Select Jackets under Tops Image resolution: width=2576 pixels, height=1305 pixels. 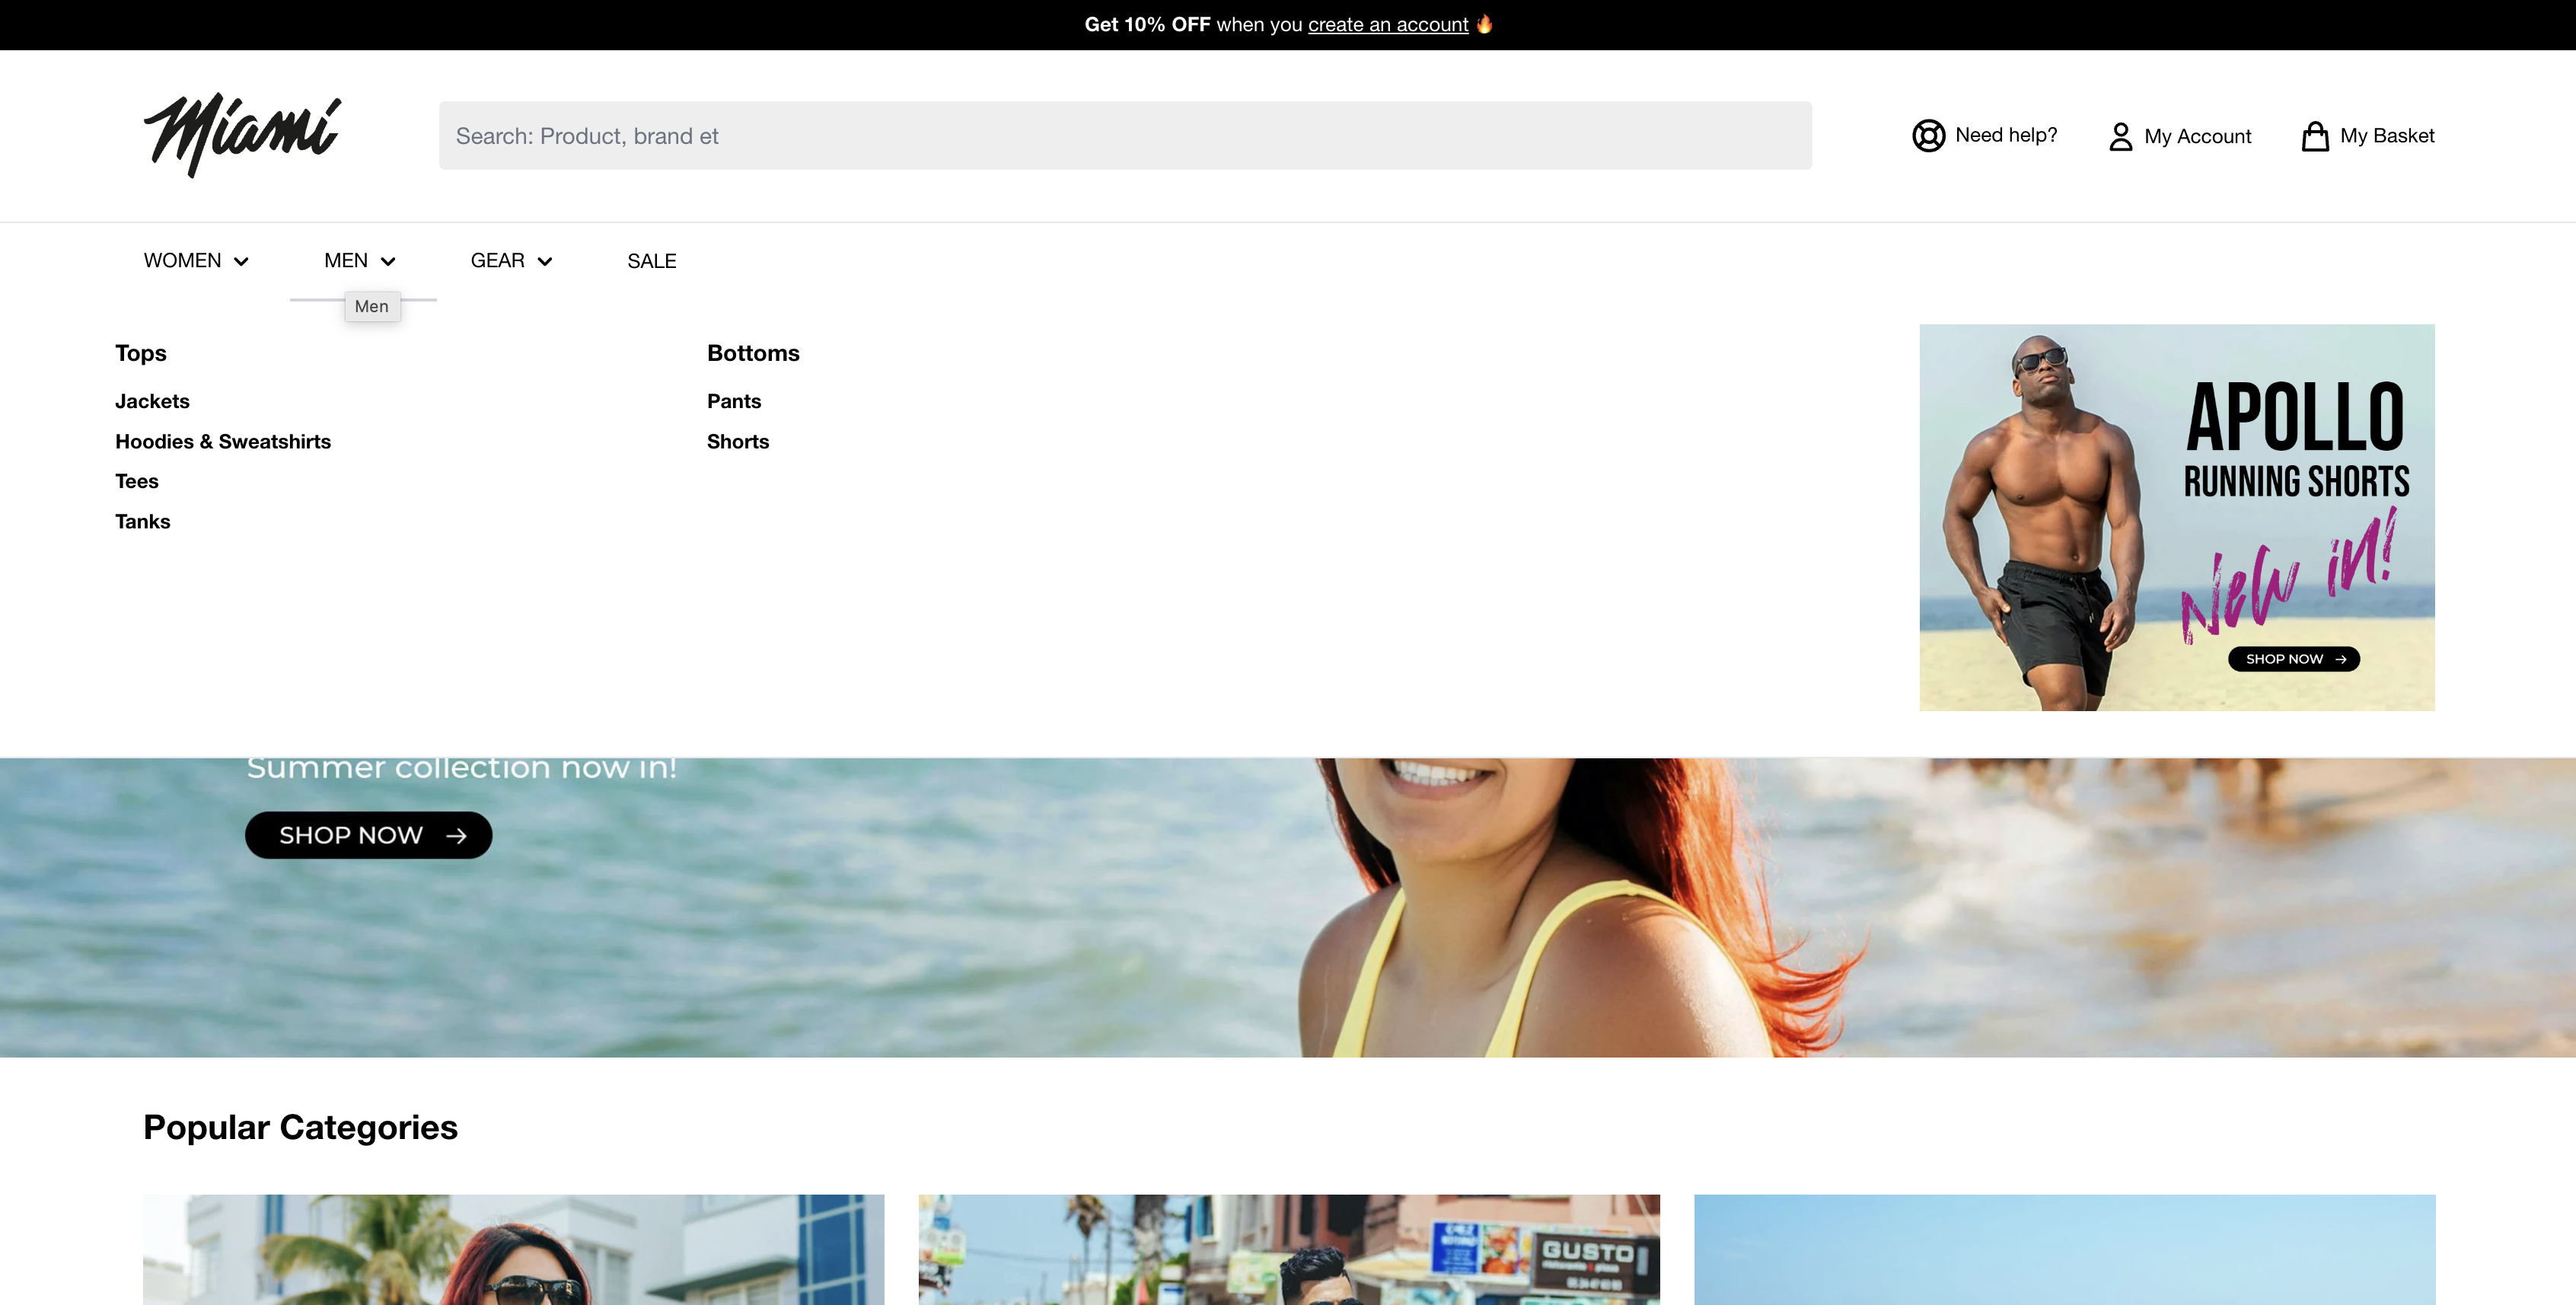[152, 401]
